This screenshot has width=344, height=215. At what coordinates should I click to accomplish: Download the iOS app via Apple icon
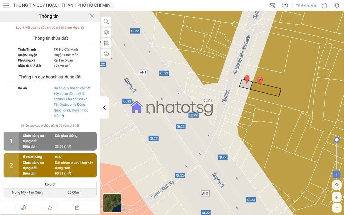click(325, 5)
